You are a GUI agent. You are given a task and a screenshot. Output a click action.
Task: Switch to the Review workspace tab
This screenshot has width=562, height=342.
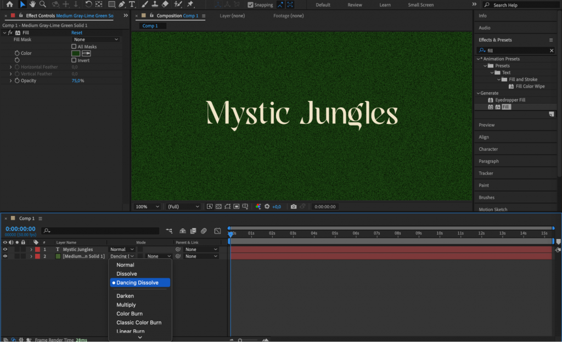coord(355,5)
